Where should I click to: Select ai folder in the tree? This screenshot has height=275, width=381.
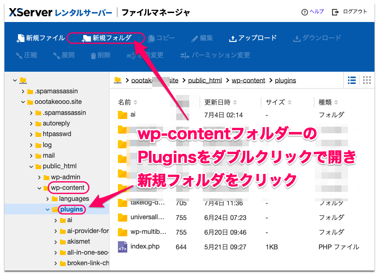pyautogui.click(x=69, y=220)
